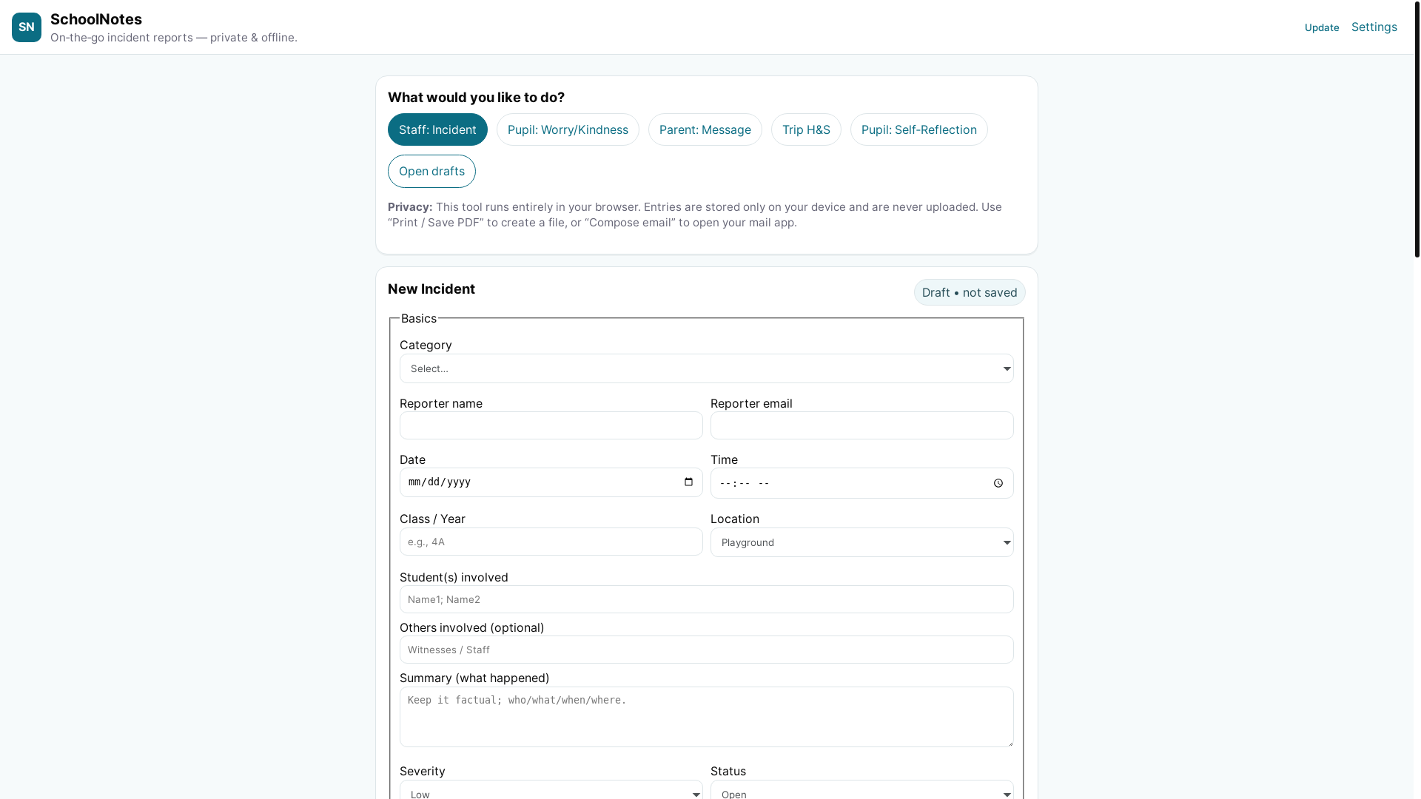Focus the Student(s) involved input field

click(x=706, y=599)
